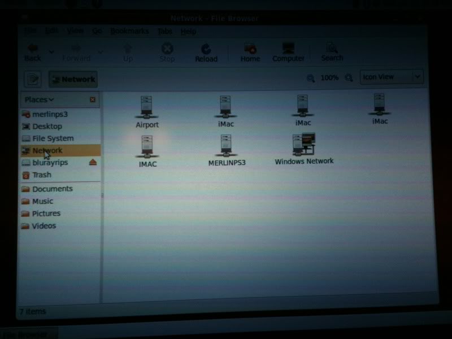Screen dimensions: 452x339
Task: Zoom out with the magnifier icon
Action: 310,78
